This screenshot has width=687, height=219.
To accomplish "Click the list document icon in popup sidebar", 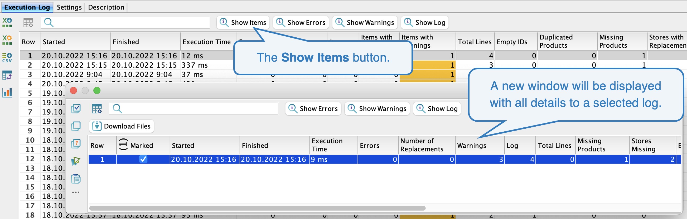I will click(x=76, y=179).
